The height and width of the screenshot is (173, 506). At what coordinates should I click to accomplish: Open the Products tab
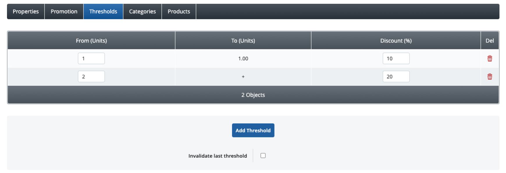tap(179, 12)
